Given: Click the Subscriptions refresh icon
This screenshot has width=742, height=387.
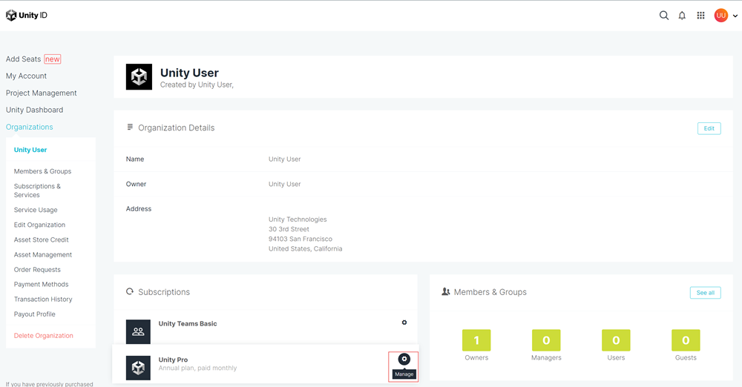Looking at the screenshot, I should [x=130, y=291].
